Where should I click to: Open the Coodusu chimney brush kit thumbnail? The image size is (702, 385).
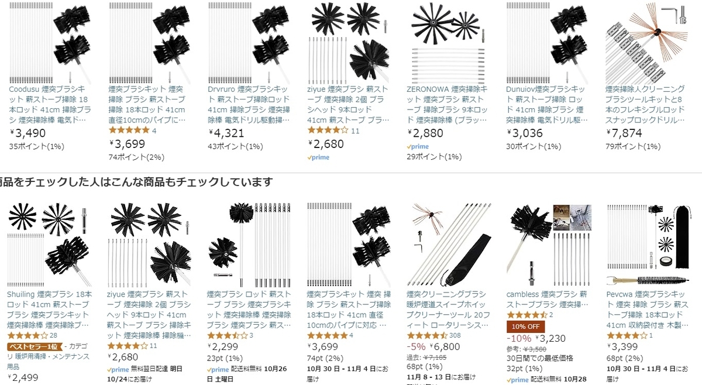coord(50,42)
